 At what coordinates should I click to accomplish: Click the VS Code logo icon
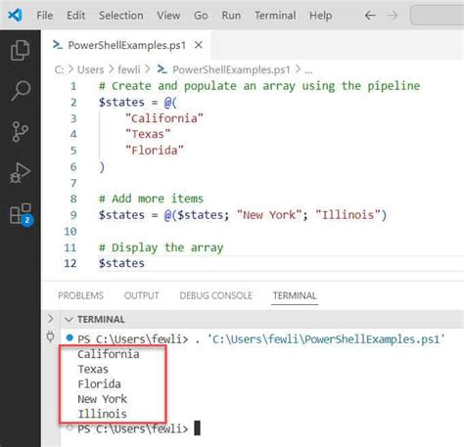pyautogui.click(x=15, y=15)
